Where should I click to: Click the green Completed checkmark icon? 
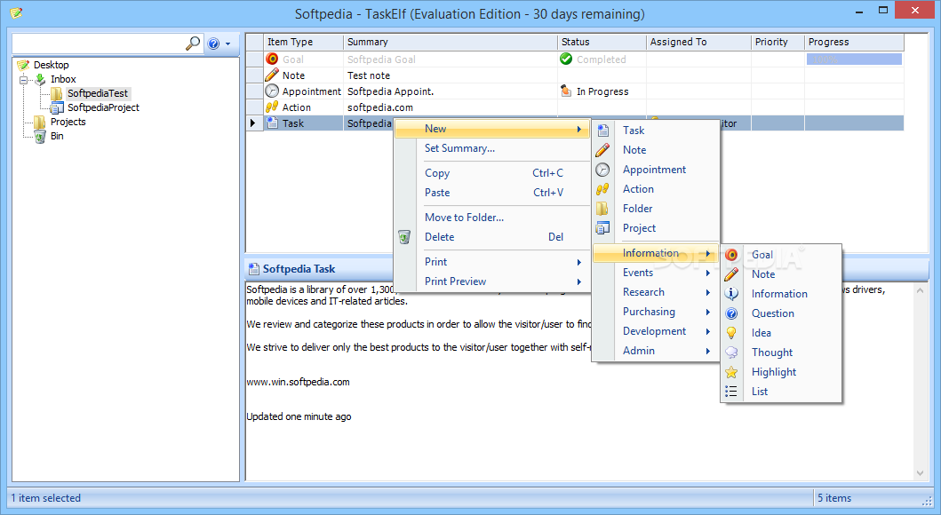click(x=566, y=59)
